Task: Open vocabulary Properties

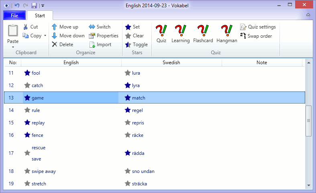Action: point(104,36)
